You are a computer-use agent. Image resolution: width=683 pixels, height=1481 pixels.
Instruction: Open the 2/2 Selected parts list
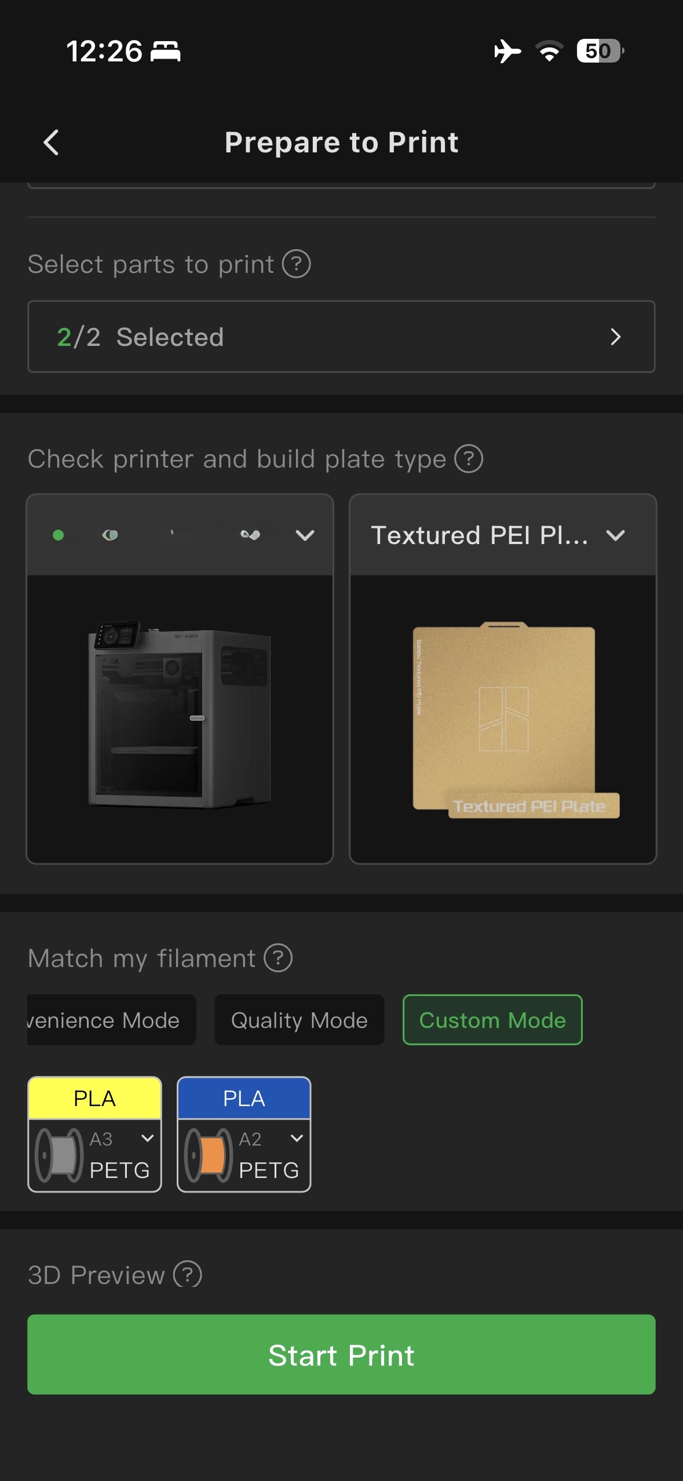pos(341,337)
